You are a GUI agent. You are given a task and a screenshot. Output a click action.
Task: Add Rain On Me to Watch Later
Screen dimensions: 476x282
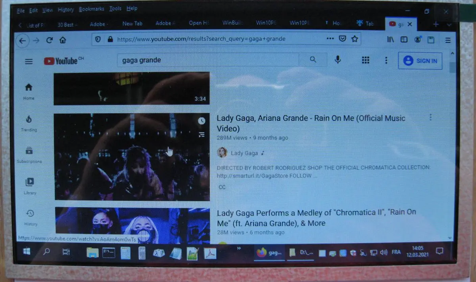(x=202, y=121)
